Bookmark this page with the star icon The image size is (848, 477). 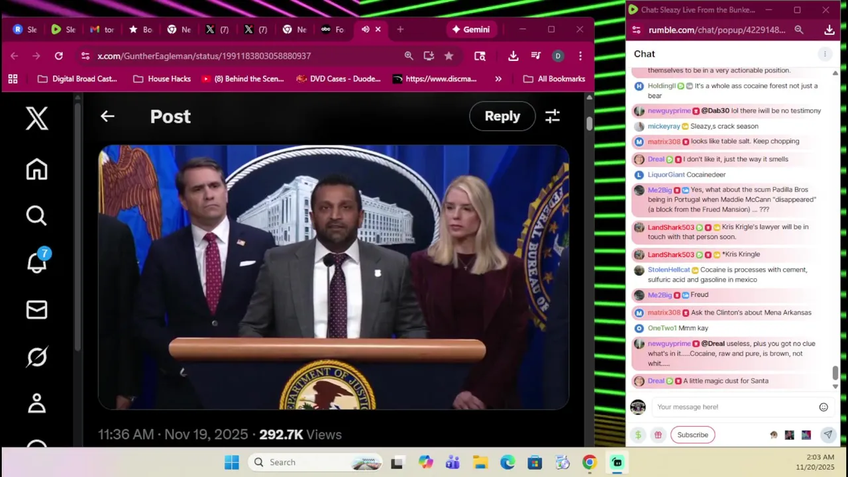pos(449,56)
